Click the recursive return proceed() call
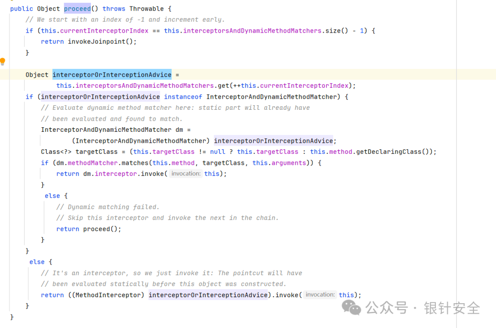Viewport: 496px width, 328px height. point(89,229)
